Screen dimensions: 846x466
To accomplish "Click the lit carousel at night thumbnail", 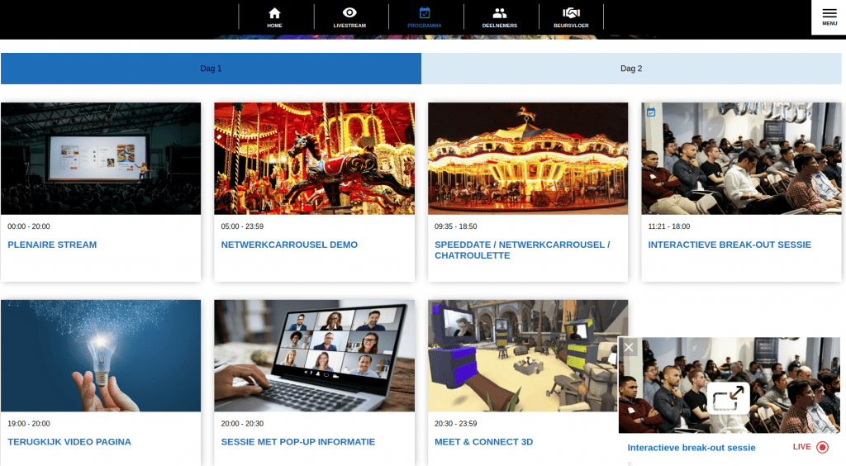I will pyautogui.click(x=528, y=159).
